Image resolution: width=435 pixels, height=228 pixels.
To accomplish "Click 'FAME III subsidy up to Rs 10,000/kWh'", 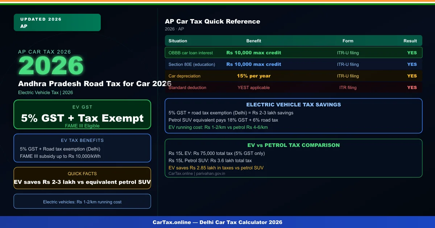I will click(60, 156).
